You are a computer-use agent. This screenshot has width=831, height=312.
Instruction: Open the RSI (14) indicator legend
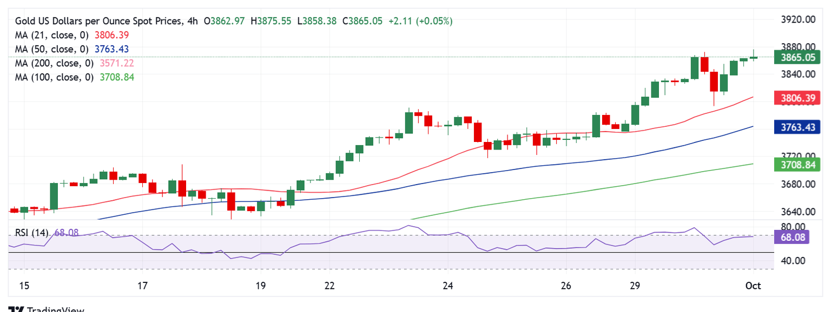(31, 233)
